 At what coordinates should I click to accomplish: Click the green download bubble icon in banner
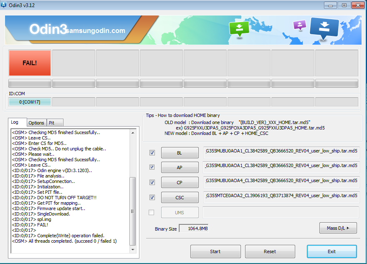[239, 28]
